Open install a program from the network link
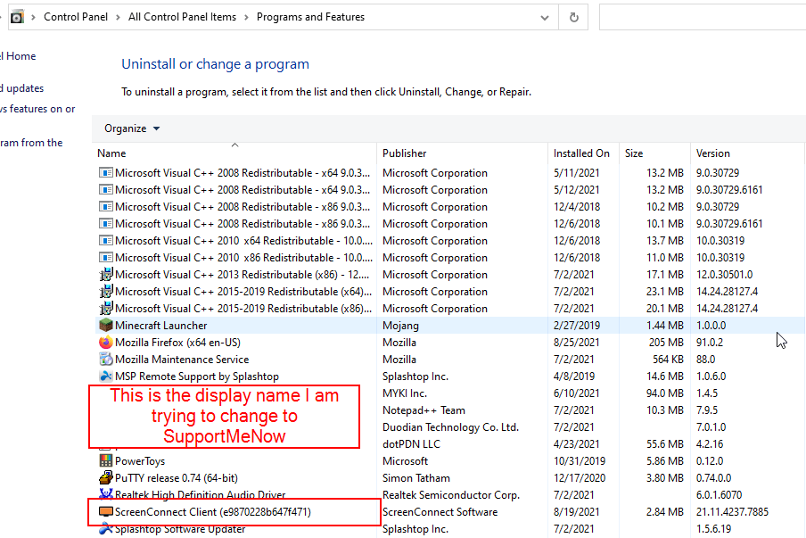The height and width of the screenshot is (538, 806). [x=31, y=143]
